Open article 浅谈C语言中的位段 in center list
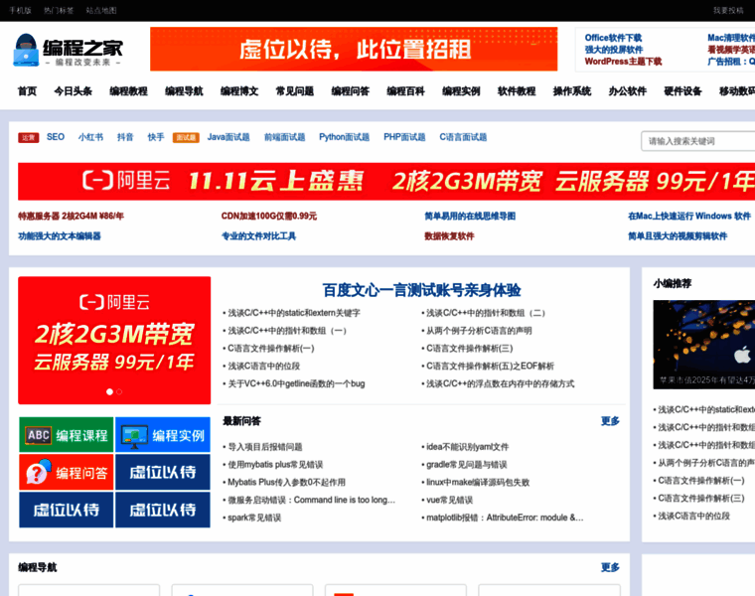The height and width of the screenshot is (596, 755). coord(264,366)
